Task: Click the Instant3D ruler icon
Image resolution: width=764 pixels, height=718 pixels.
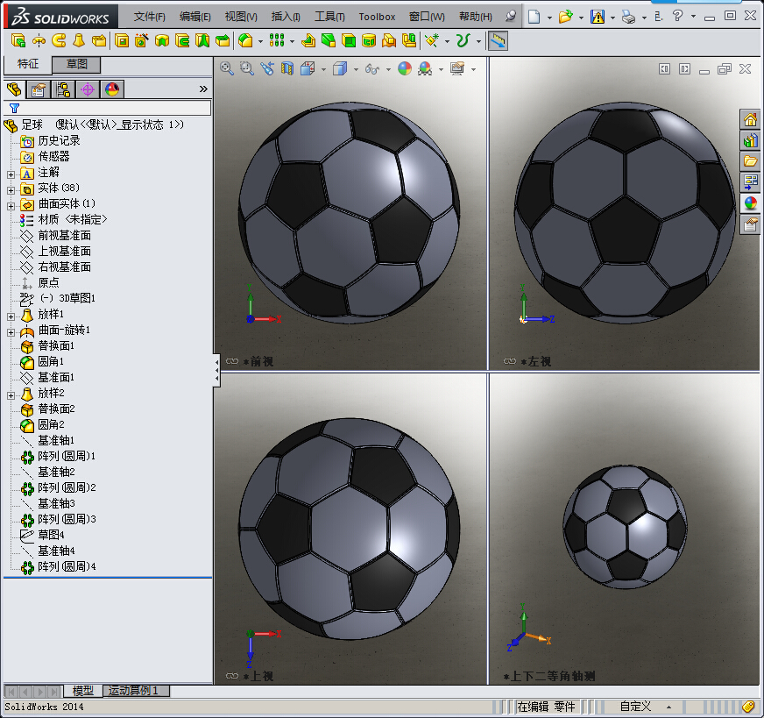Action: click(x=498, y=41)
